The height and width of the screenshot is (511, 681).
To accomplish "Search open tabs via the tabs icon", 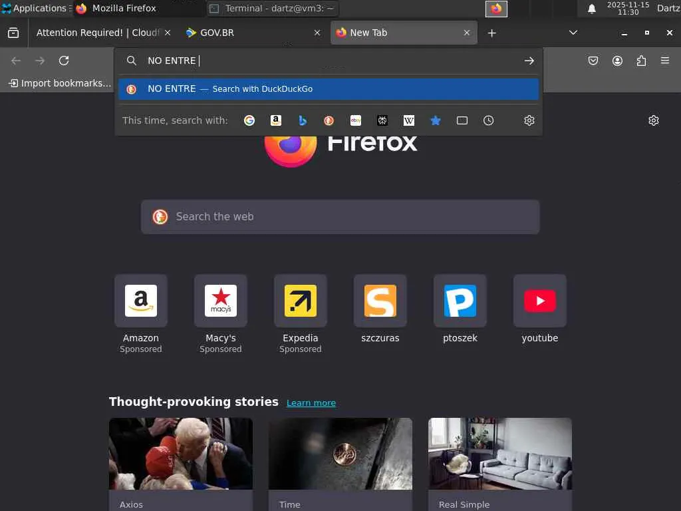I will pyautogui.click(x=462, y=120).
